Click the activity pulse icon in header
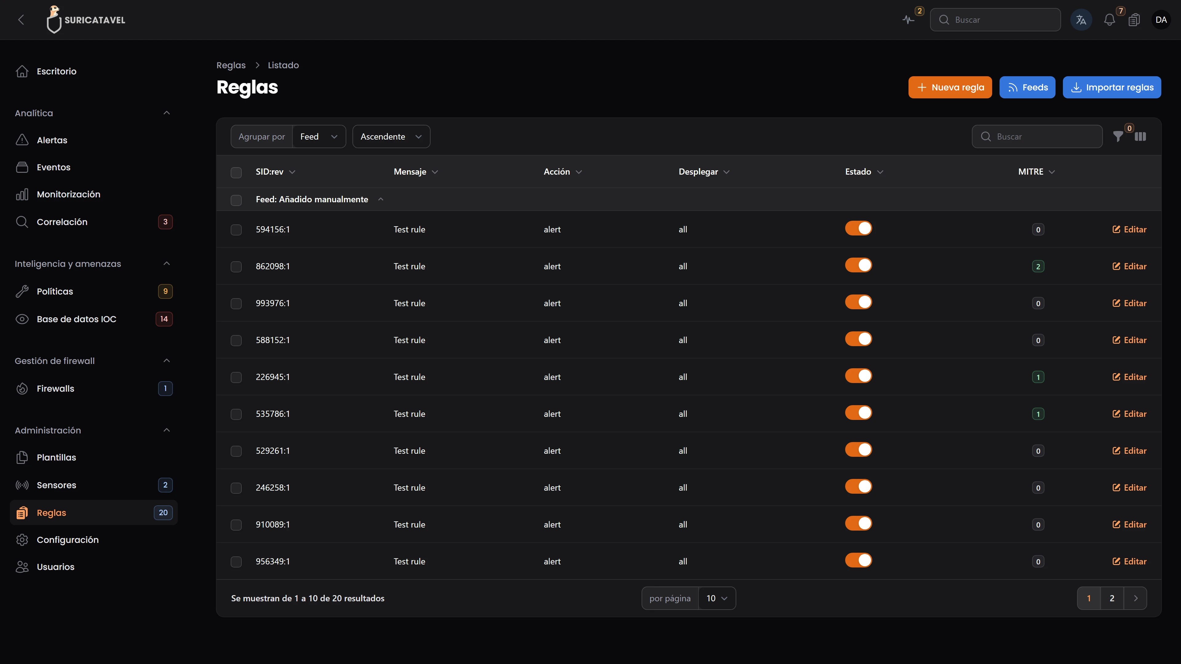This screenshot has width=1181, height=664. (908, 20)
